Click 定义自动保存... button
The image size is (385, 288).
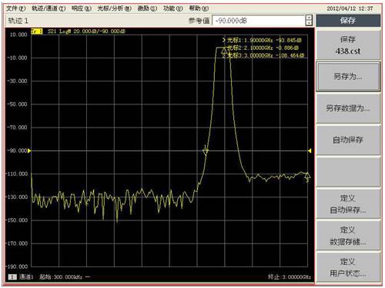coord(348,204)
